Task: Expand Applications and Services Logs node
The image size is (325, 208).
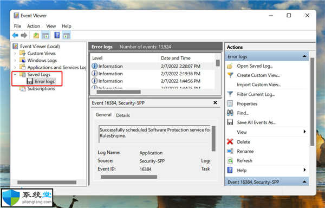Action: [x=15, y=68]
